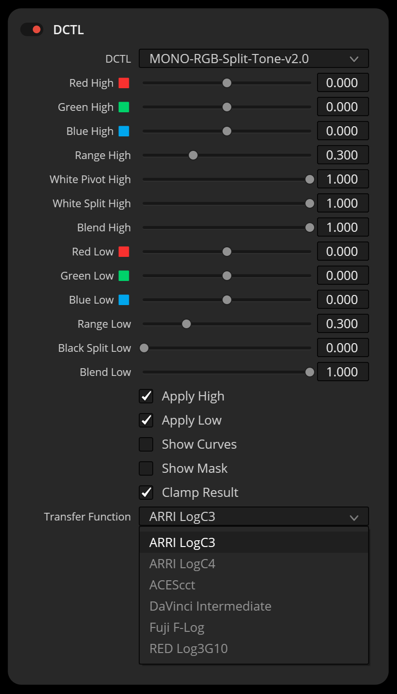Click the Red High color swatch
The width and height of the screenshot is (397, 694).
click(124, 83)
